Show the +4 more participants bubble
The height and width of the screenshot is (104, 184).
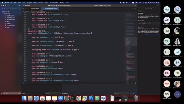click(177, 94)
